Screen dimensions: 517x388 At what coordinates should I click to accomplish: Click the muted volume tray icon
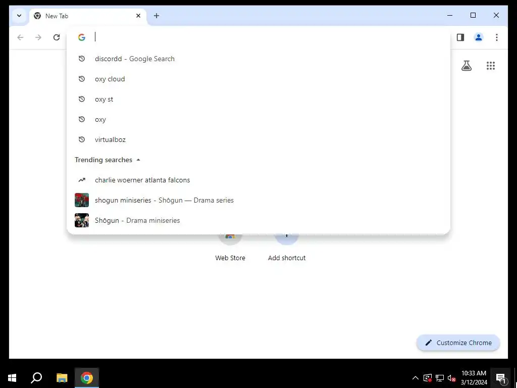451,378
